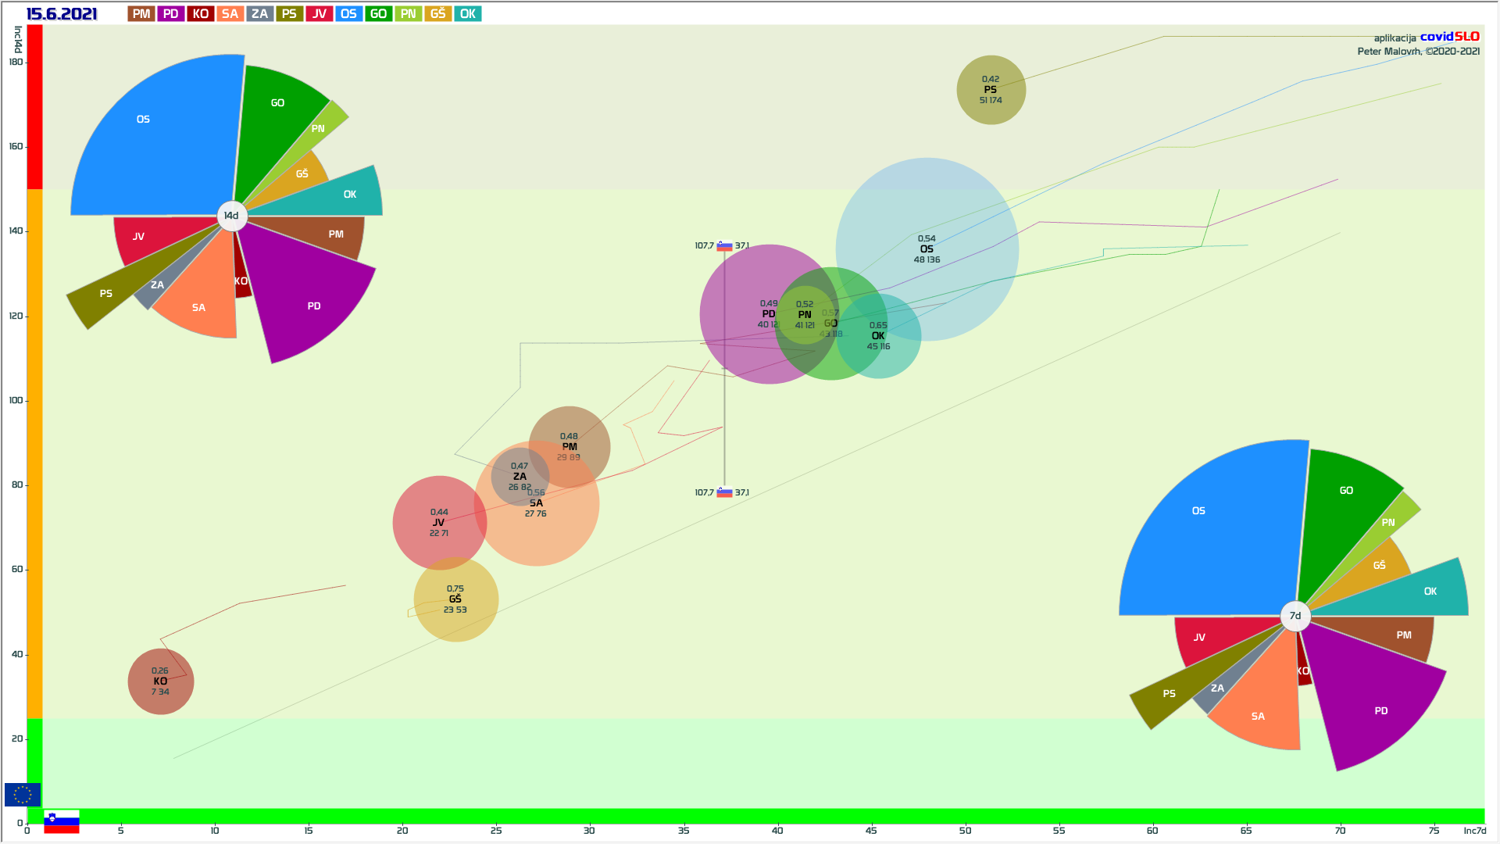Toggle the PD region legend button
Viewport: 1500px width, 844px height.
point(171,13)
